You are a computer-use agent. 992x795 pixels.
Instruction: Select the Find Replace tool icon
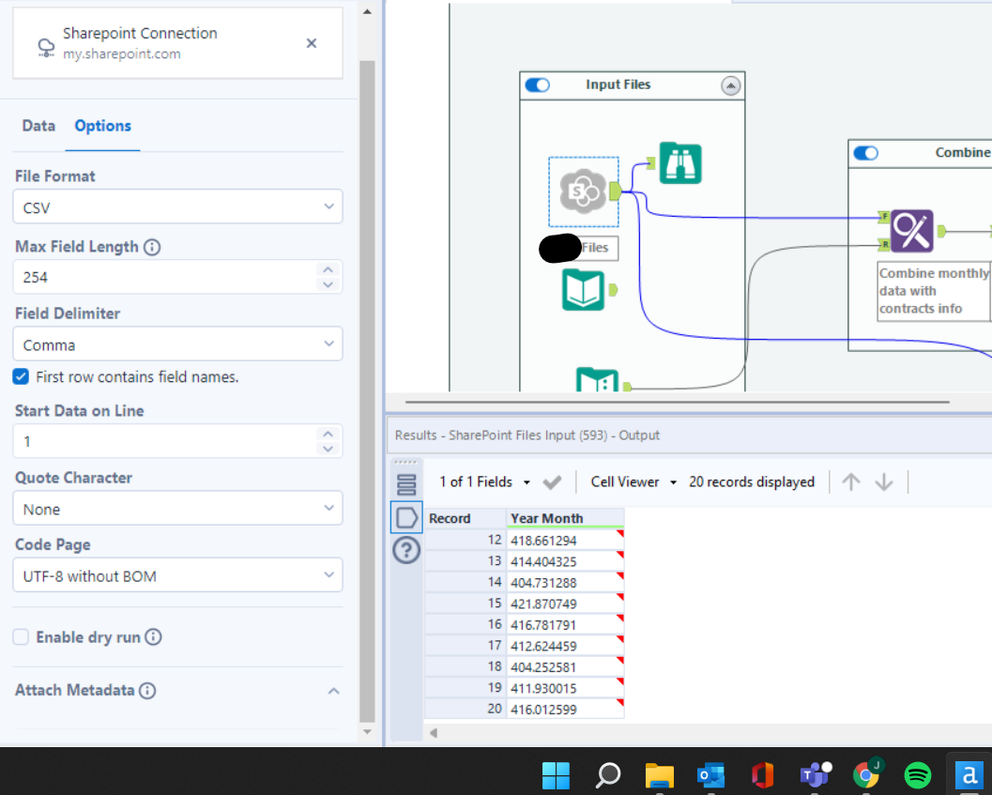[x=911, y=230]
